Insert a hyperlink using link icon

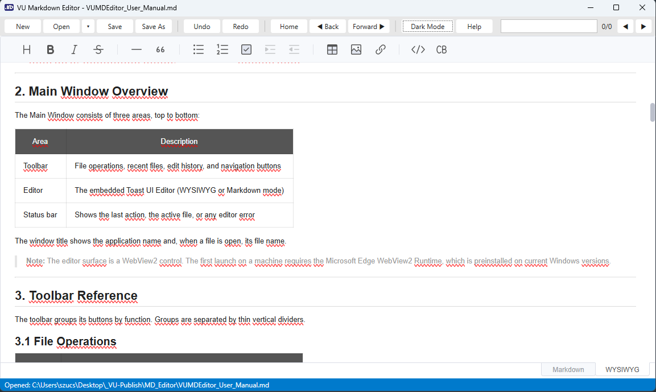(x=380, y=50)
